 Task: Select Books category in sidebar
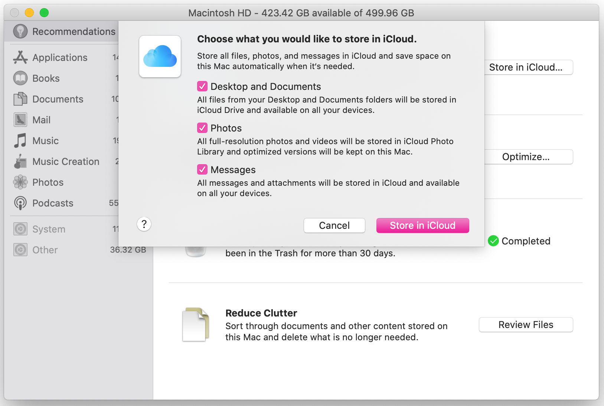(62, 78)
